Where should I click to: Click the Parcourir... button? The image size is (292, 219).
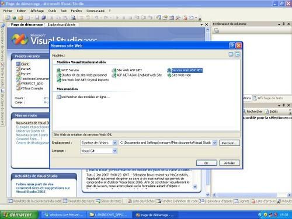230,143
